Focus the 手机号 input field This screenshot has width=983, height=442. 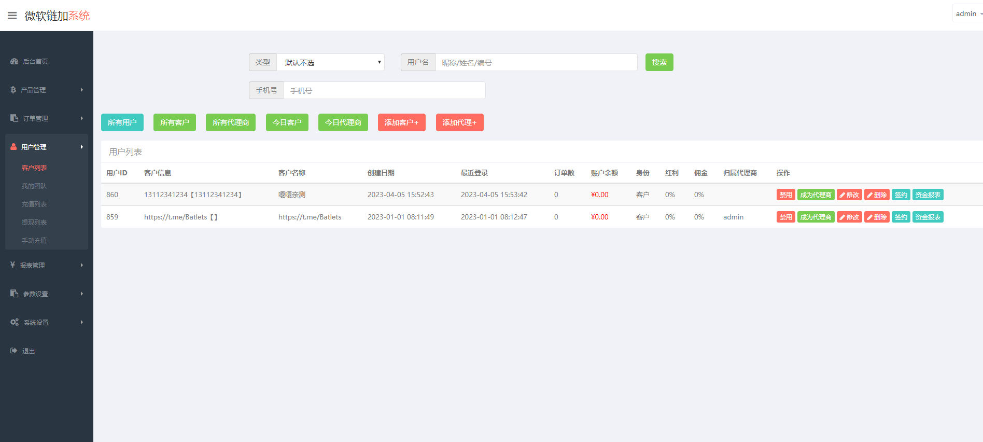[x=384, y=90]
